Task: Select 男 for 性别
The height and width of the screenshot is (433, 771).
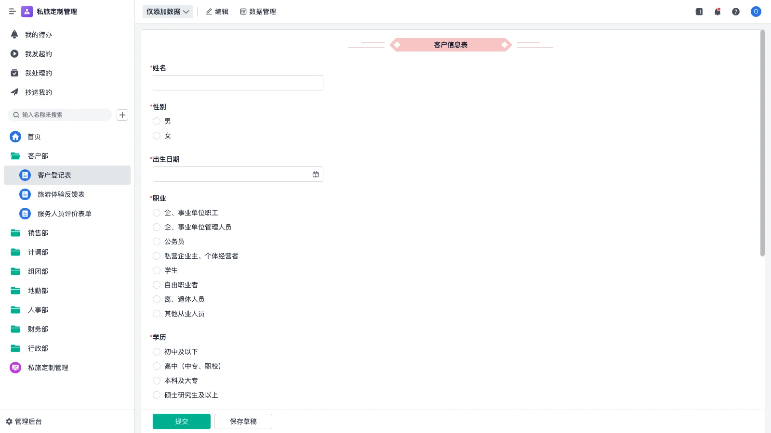Action: (156, 121)
